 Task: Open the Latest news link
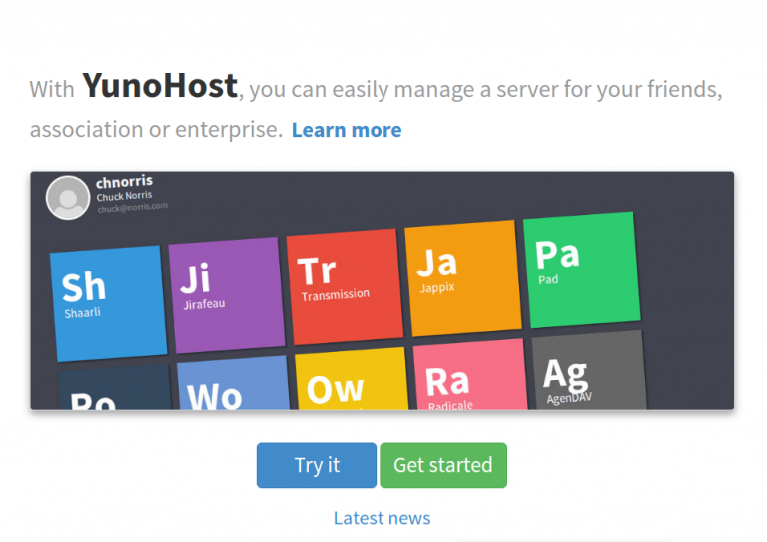[383, 518]
